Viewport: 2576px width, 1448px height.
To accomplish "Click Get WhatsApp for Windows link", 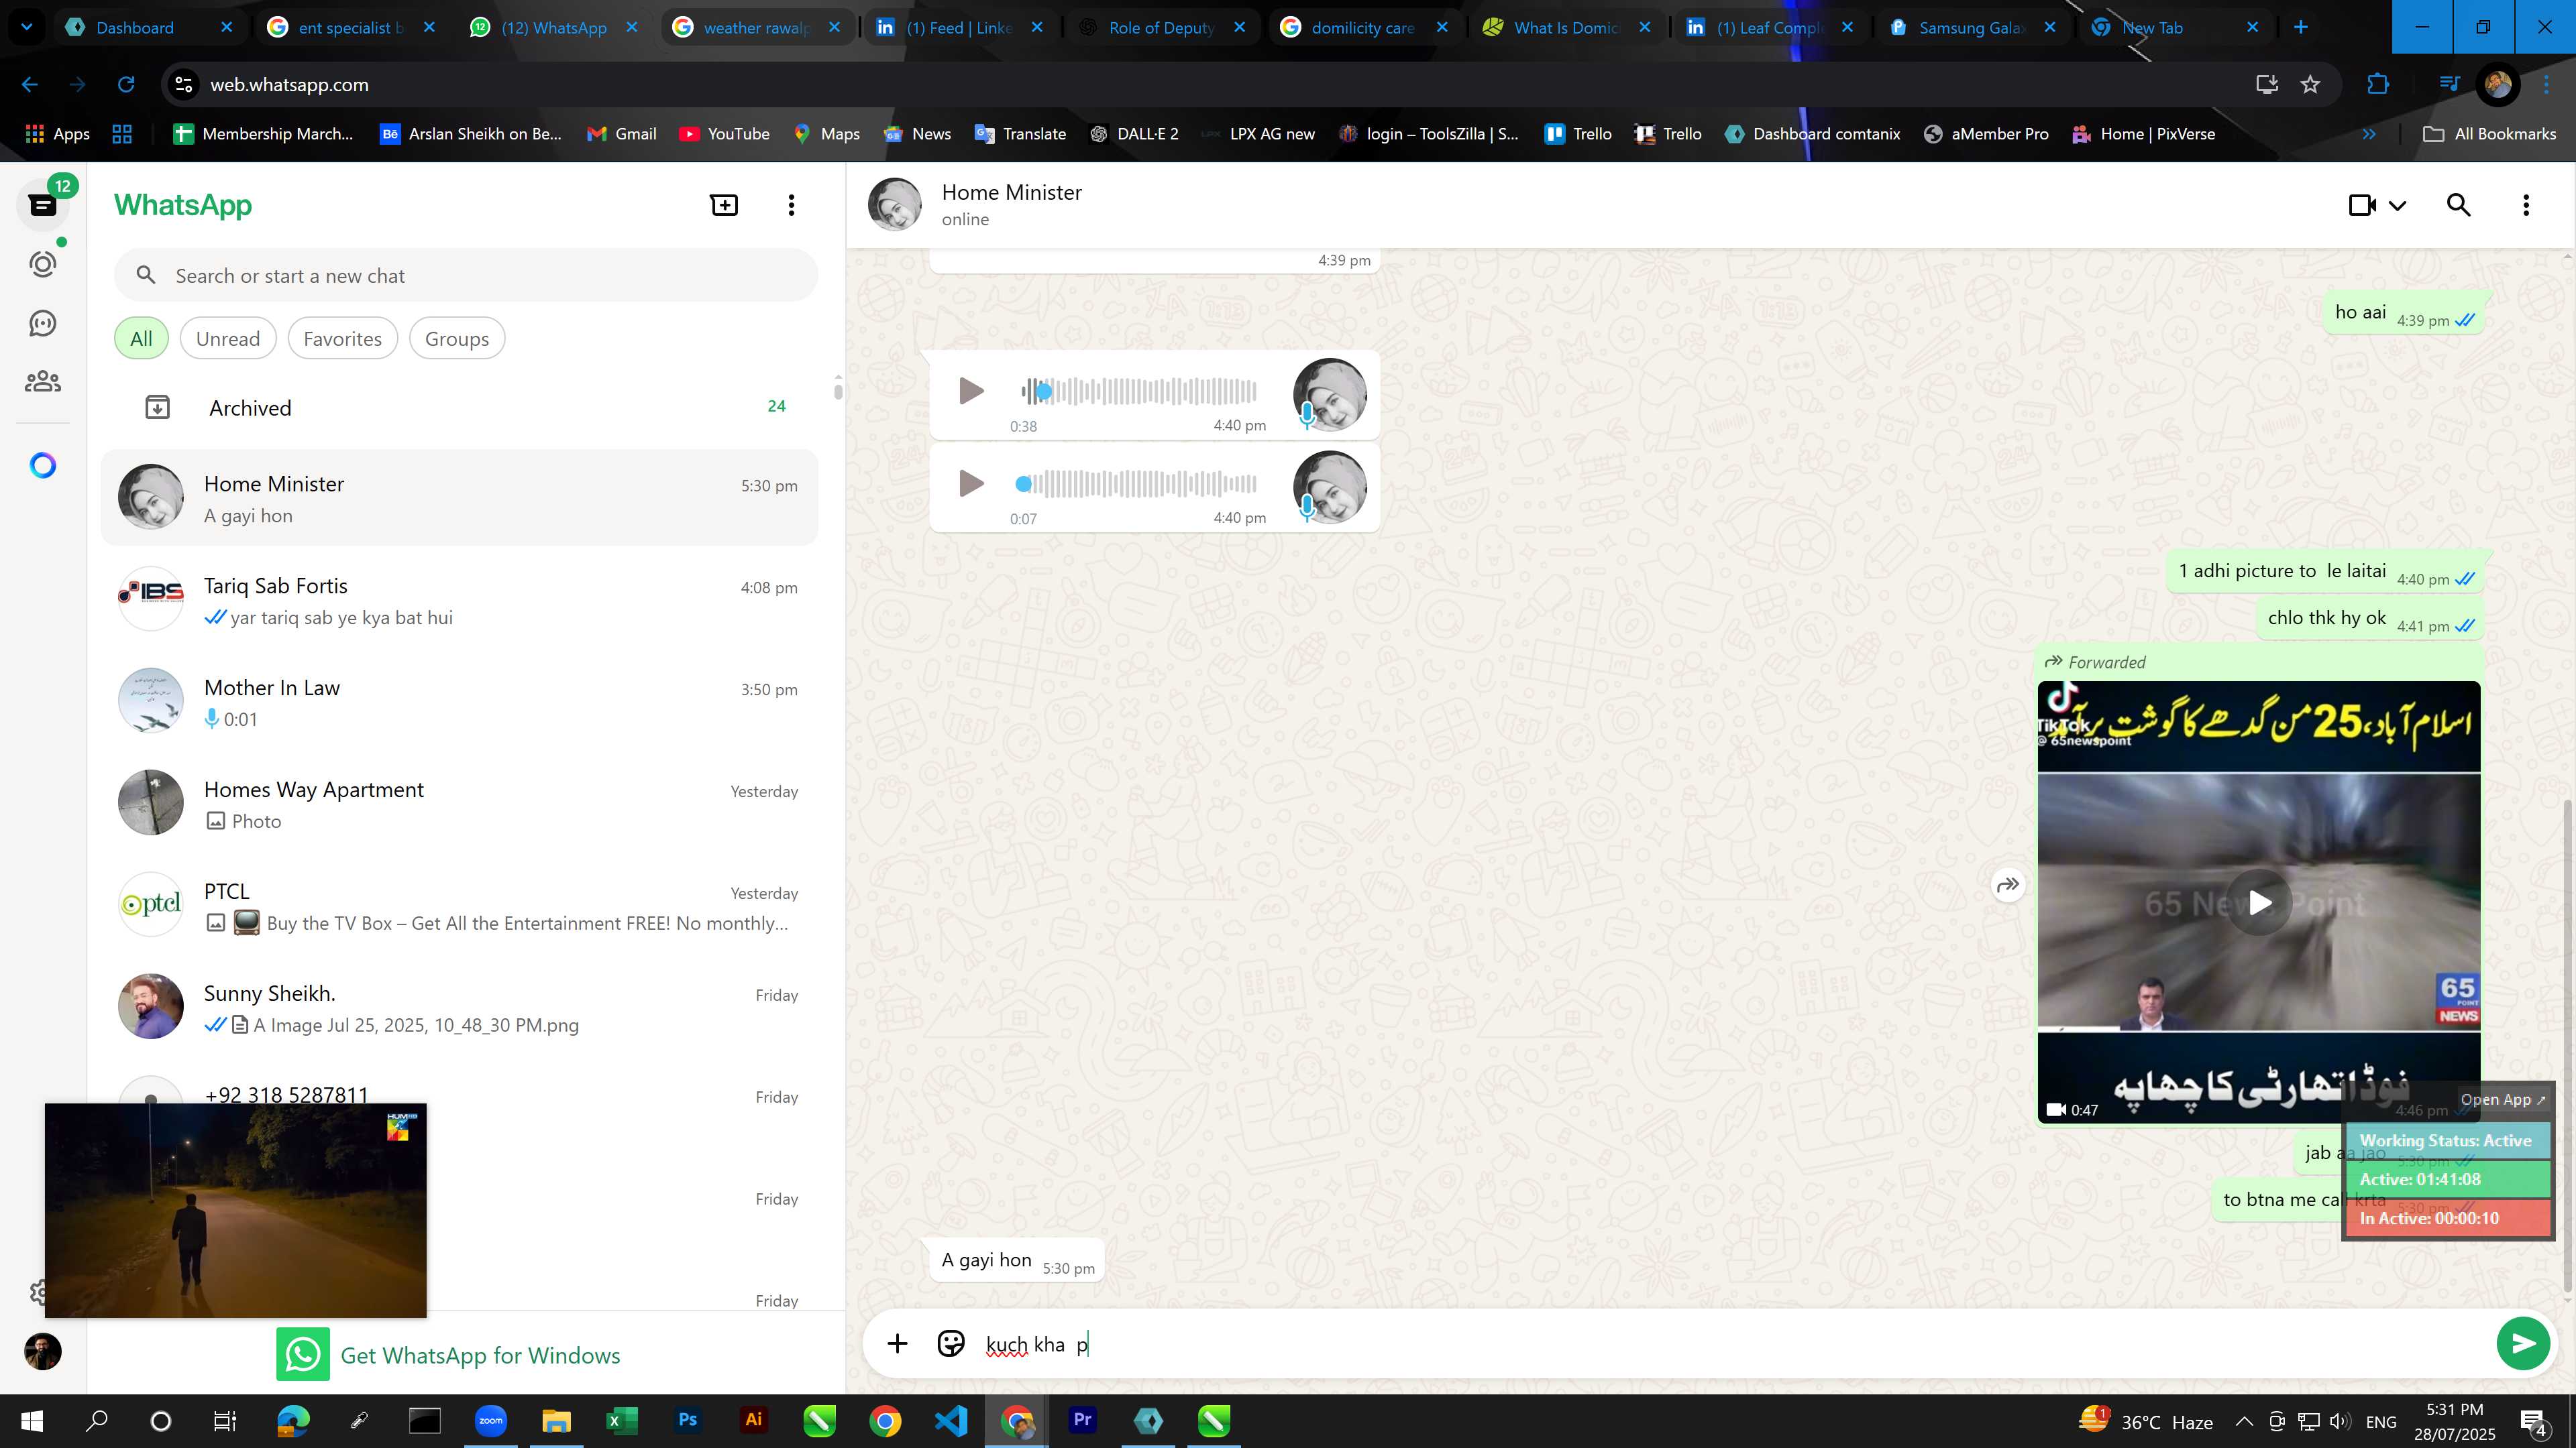I will 449,1355.
